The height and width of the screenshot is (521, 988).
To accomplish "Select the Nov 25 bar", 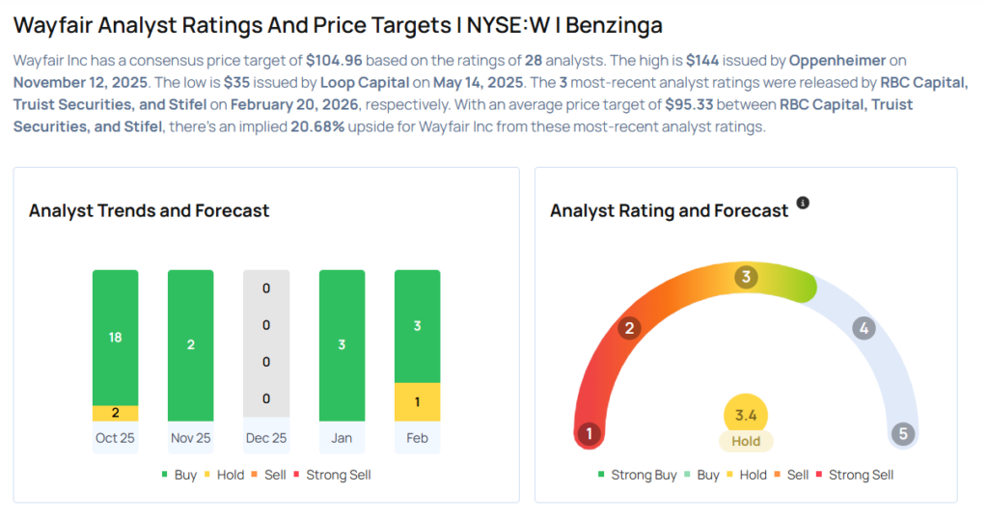I will (190, 345).
